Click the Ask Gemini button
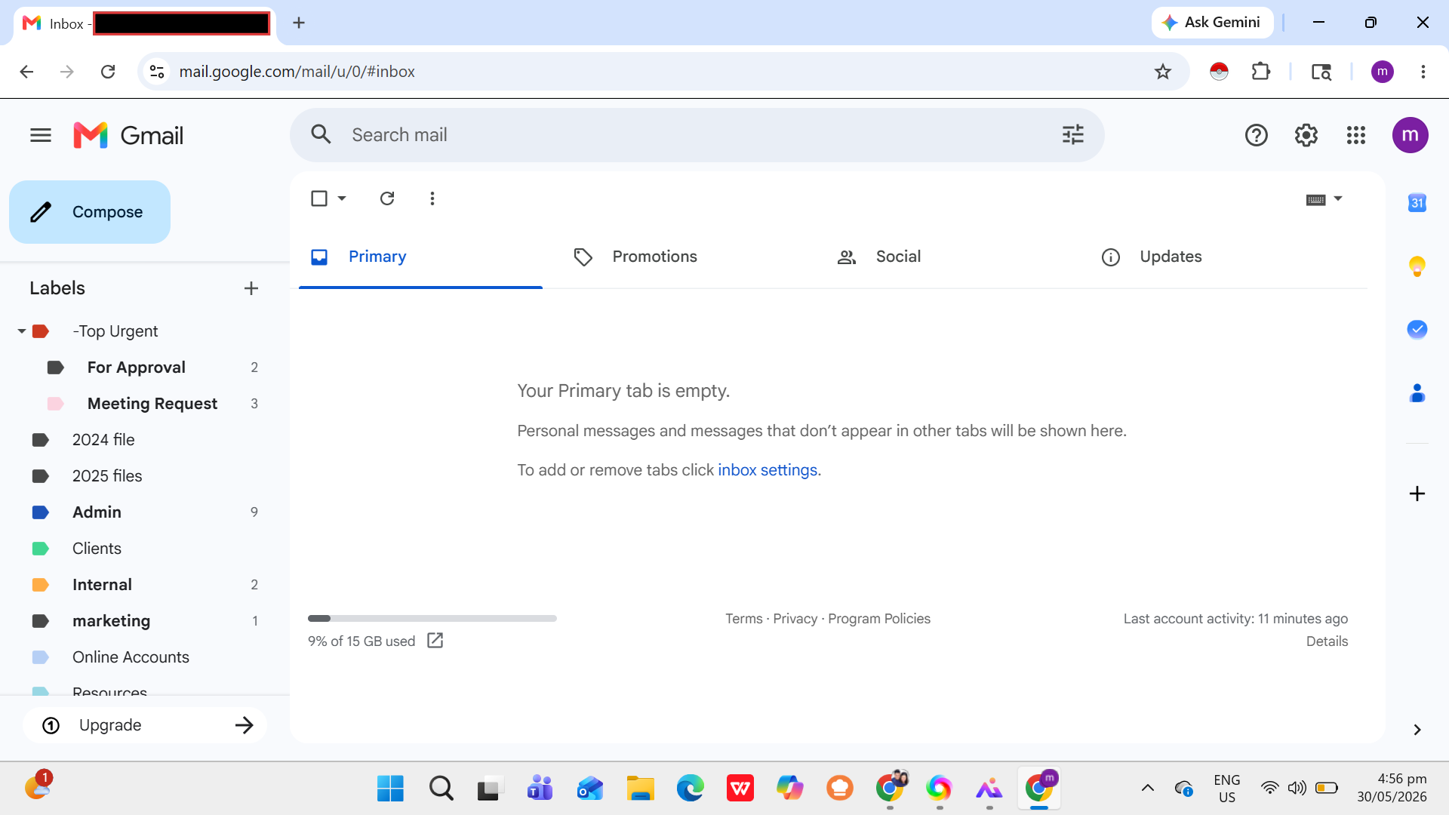This screenshot has height=815, width=1449. tap(1212, 23)
